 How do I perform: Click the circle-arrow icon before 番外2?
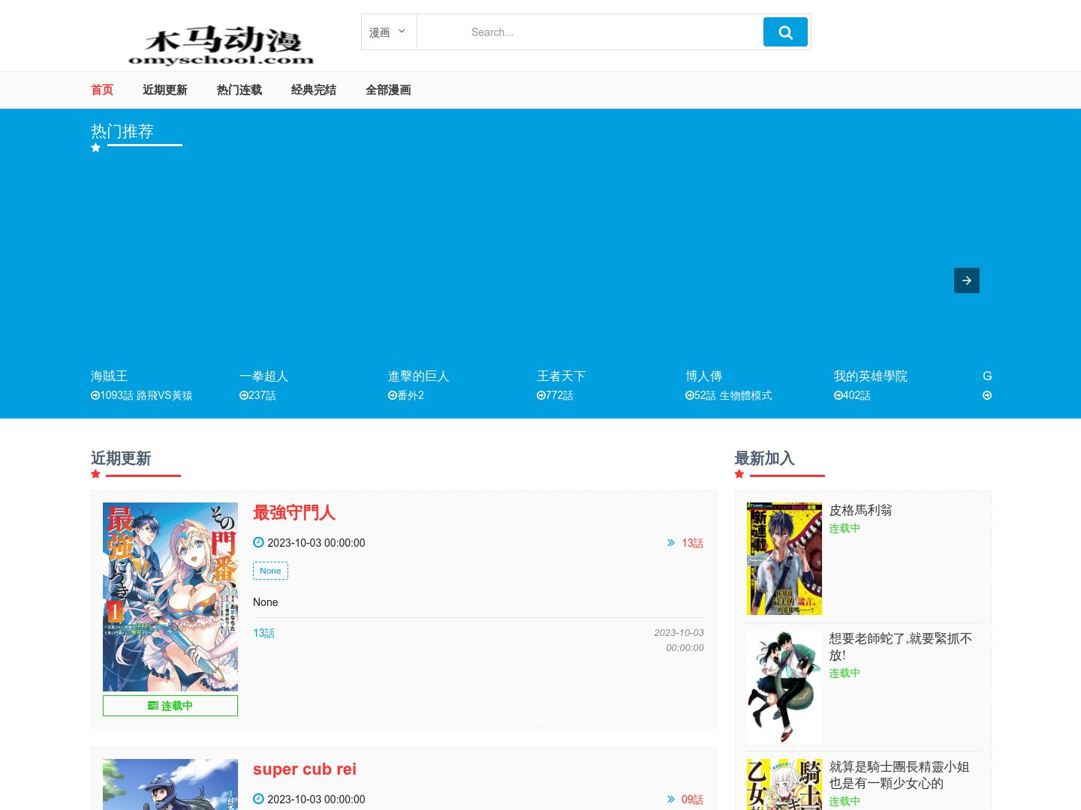pos(393,395)
